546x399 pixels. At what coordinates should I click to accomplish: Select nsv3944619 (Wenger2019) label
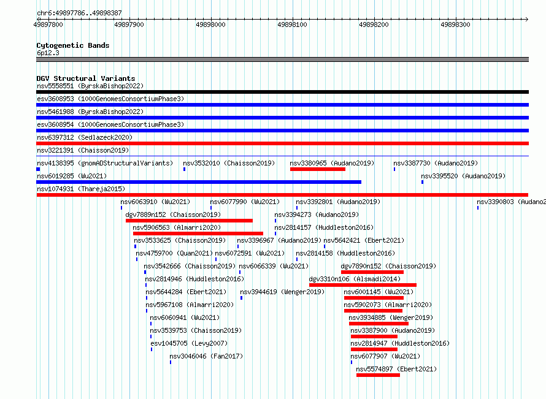(282, 292)
